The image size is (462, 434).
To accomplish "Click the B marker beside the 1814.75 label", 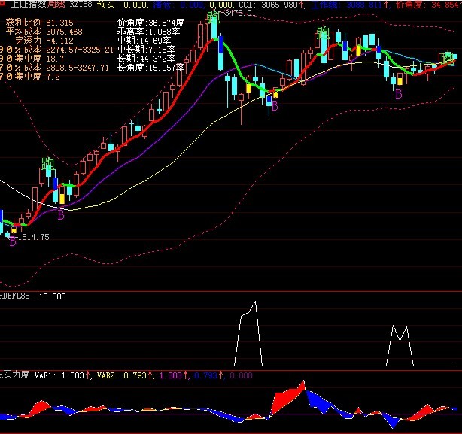I will click(x=13, y=241).
